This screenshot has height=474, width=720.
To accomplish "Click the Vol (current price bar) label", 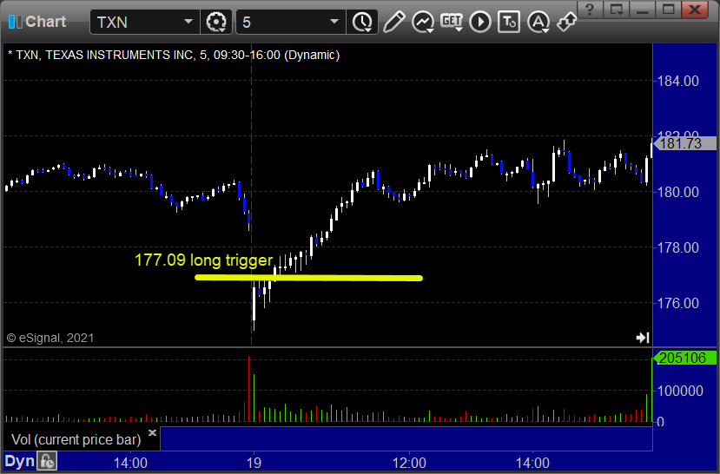I will coord(76,439).
